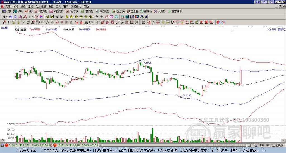The height and width of the screenshot is (153, 286).
Task: Open the 公式选股 menu
Action: [x=41, y=6]
